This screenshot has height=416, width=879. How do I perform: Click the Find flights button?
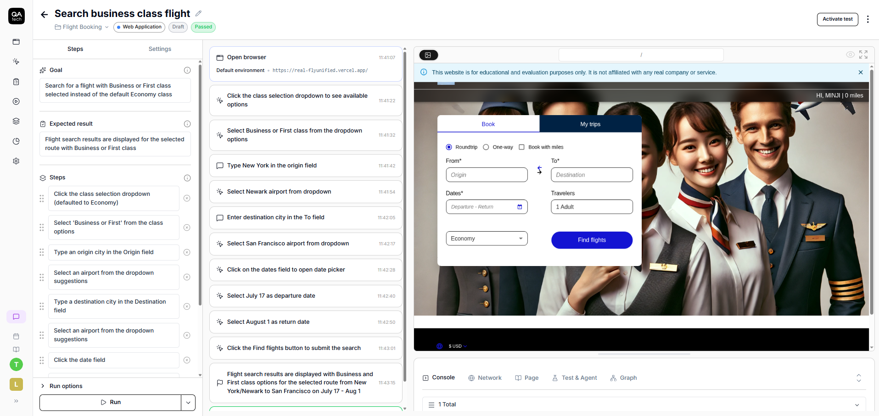[592, 240]
